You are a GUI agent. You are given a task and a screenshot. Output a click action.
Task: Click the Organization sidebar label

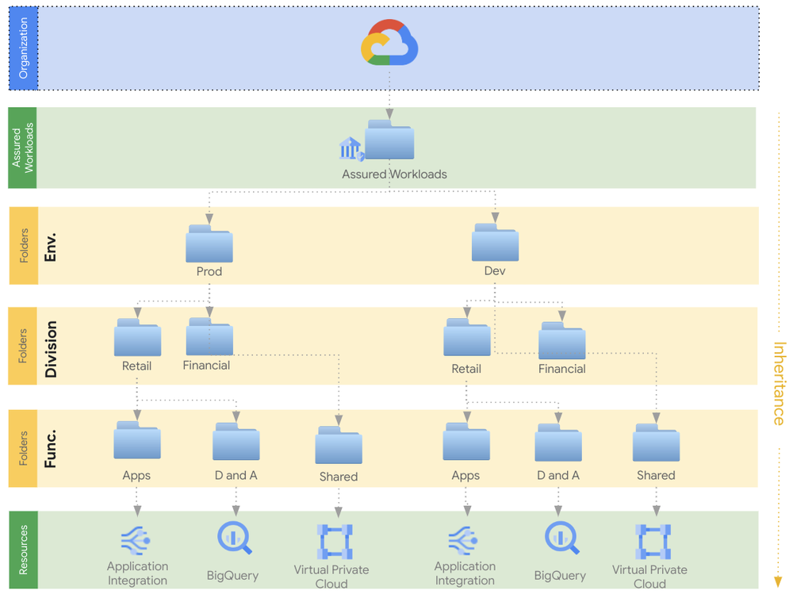[x=21, y=48]
